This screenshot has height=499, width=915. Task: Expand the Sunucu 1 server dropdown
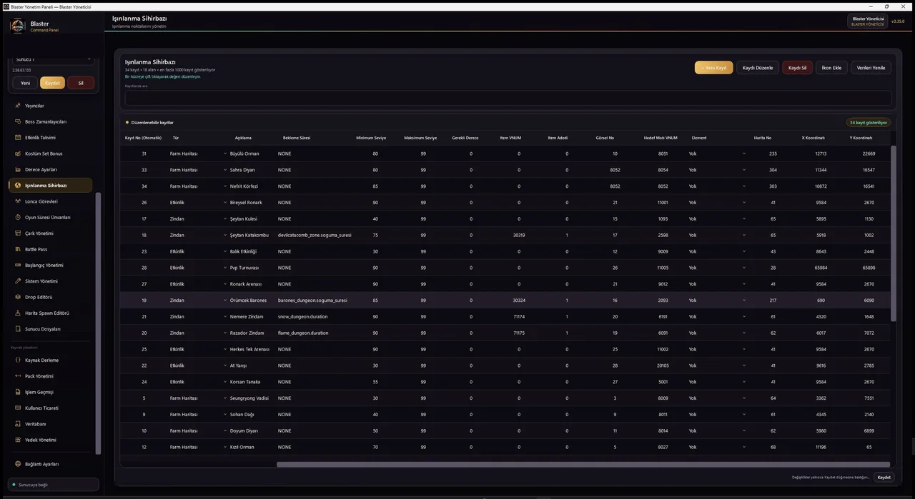(54, 59)
